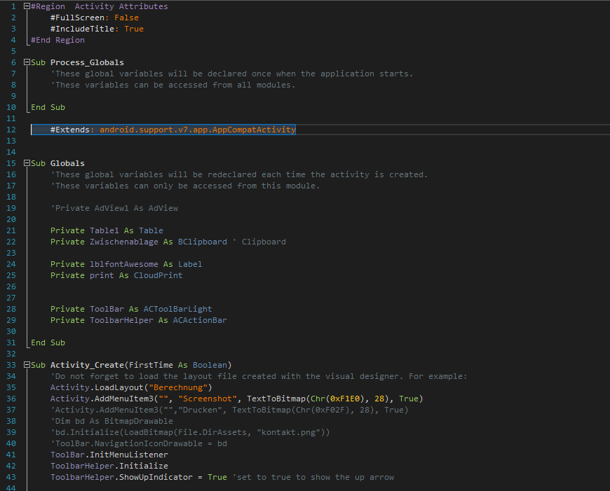Click the commented "Drucken" menu item line
This screenshot has width=610, height=491.
229,410
